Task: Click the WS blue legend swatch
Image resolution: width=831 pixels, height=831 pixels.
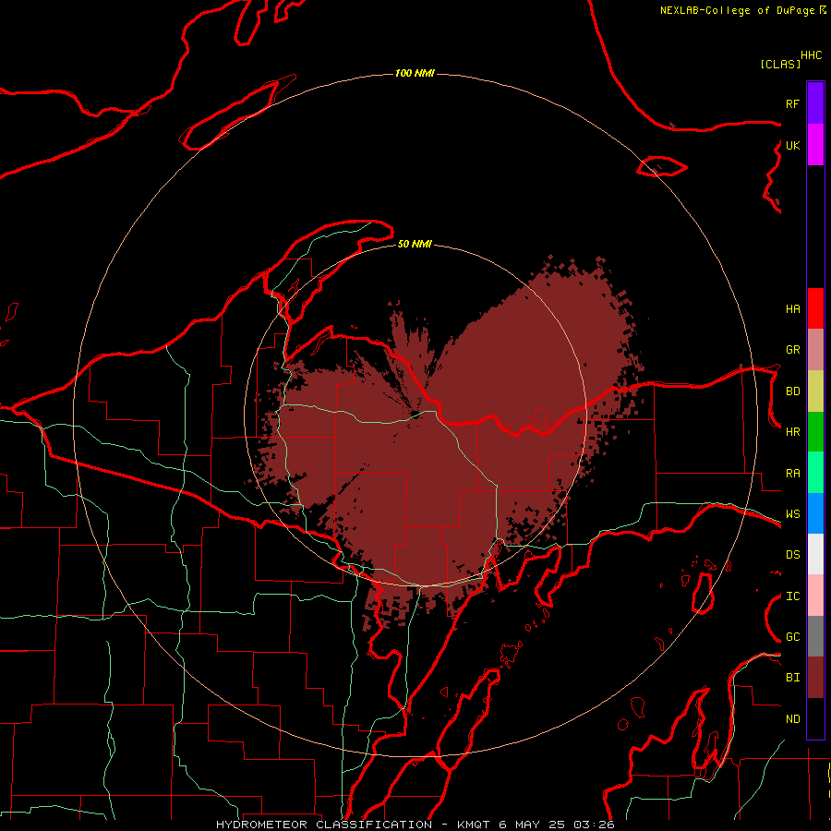Action: click(815, 513)
